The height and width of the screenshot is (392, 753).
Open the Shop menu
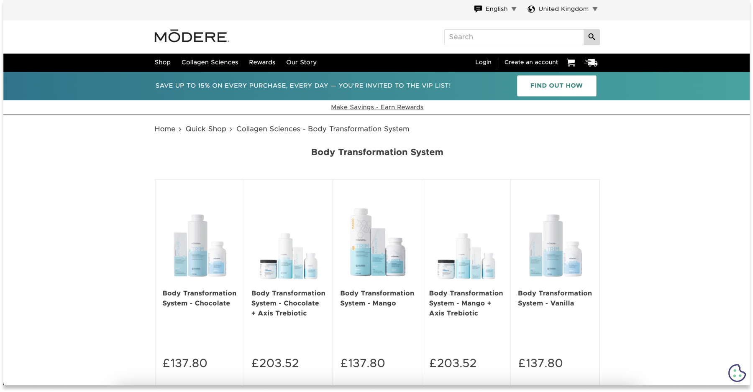pyautogui.click(x=163, y=62)
